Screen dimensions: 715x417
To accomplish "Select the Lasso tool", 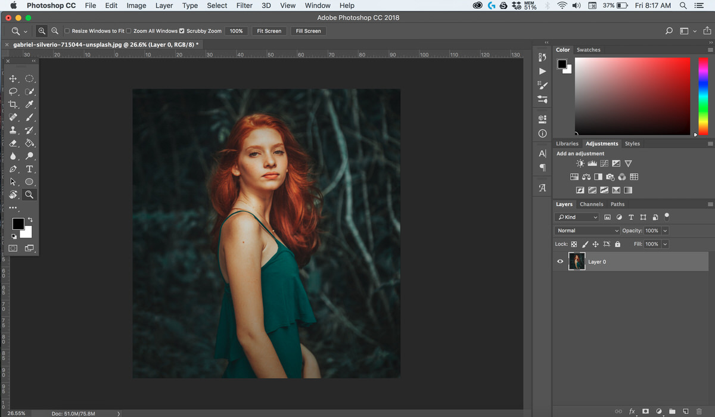I will 13,91.
